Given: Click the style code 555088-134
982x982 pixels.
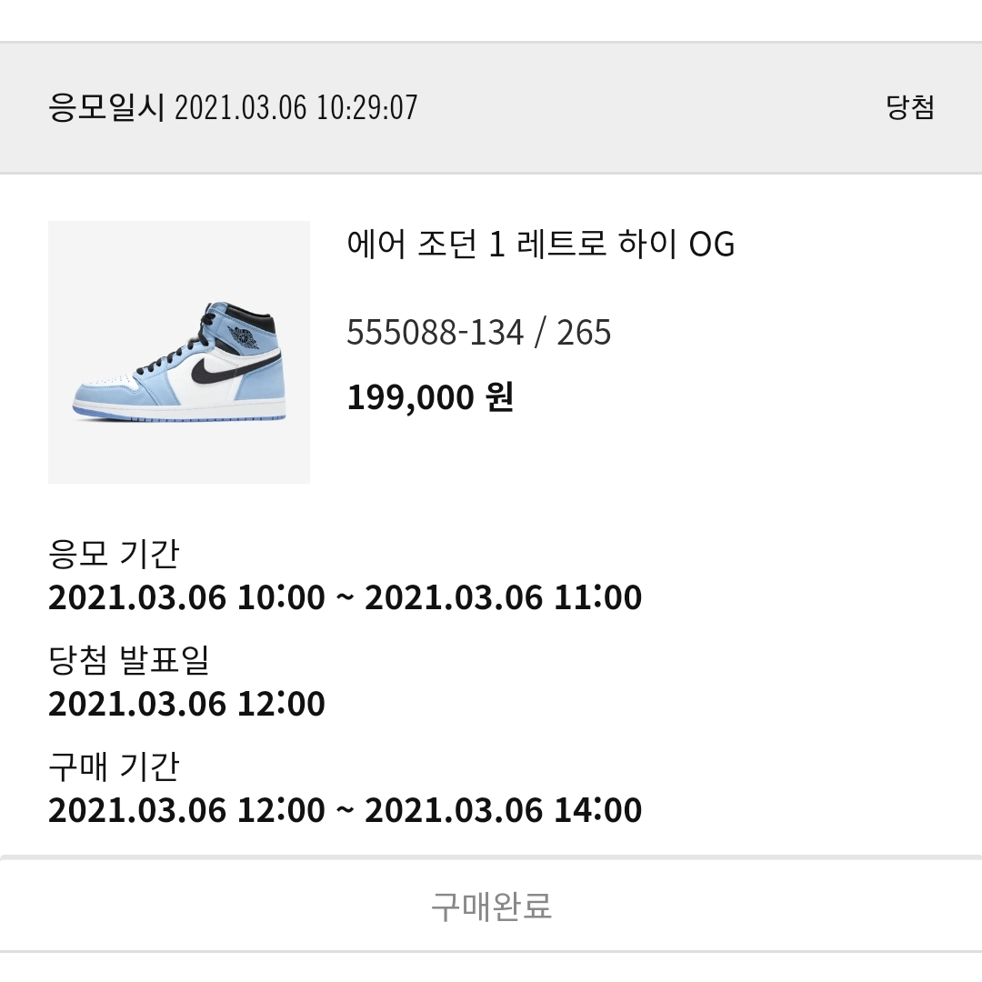Looking at the screenshot, I should pyautogui.click(x=436, y=333).
